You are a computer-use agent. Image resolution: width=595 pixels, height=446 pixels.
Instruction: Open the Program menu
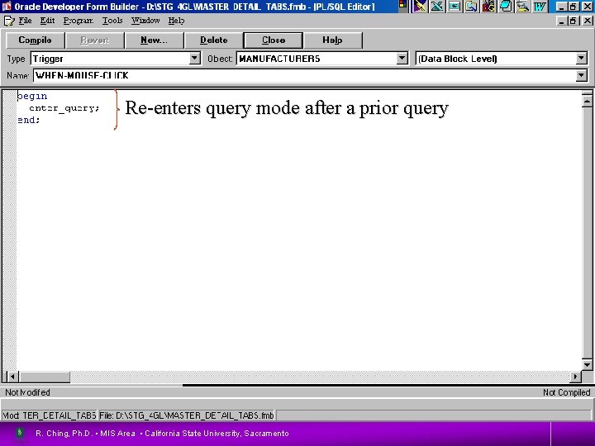(x=79, y=21)
